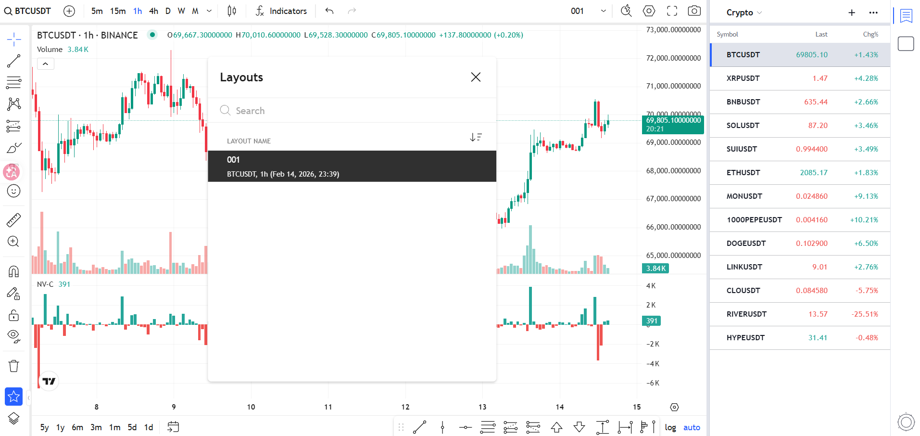
Task: Pick the vertical line favorite tool
Action: tap(442, 427)
